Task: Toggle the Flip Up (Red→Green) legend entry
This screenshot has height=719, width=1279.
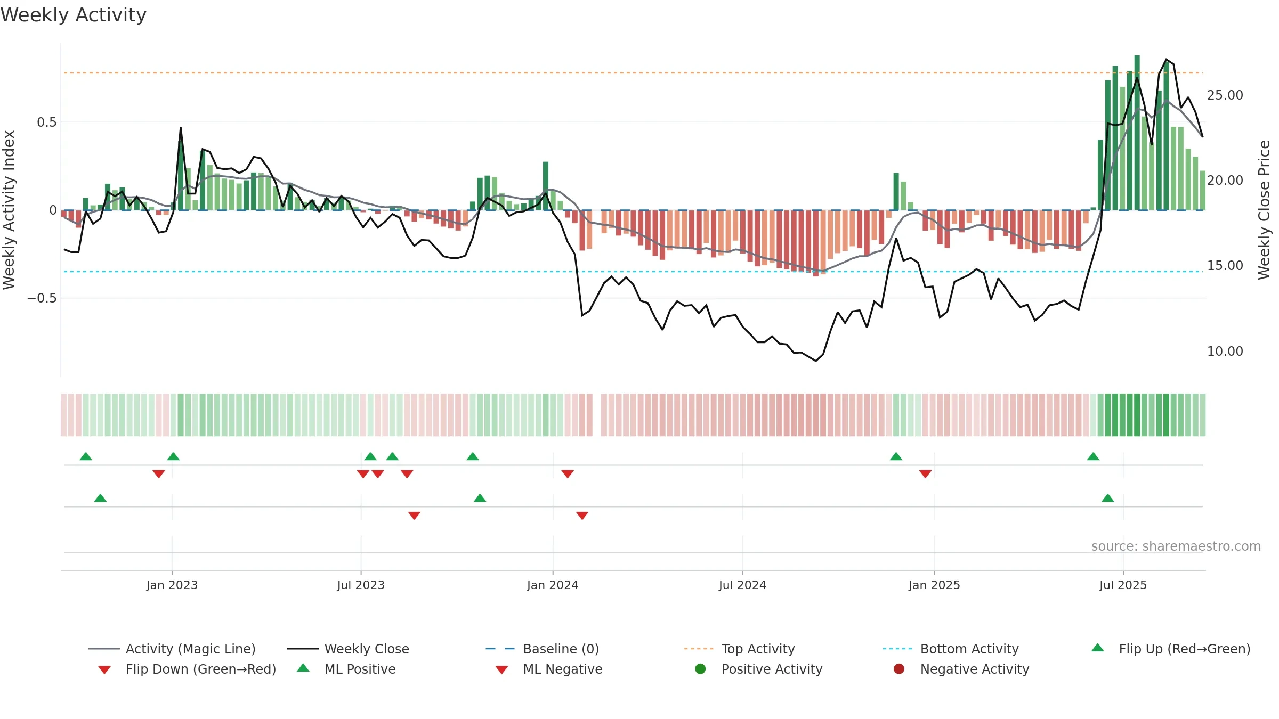Action: click(1171, 649)
